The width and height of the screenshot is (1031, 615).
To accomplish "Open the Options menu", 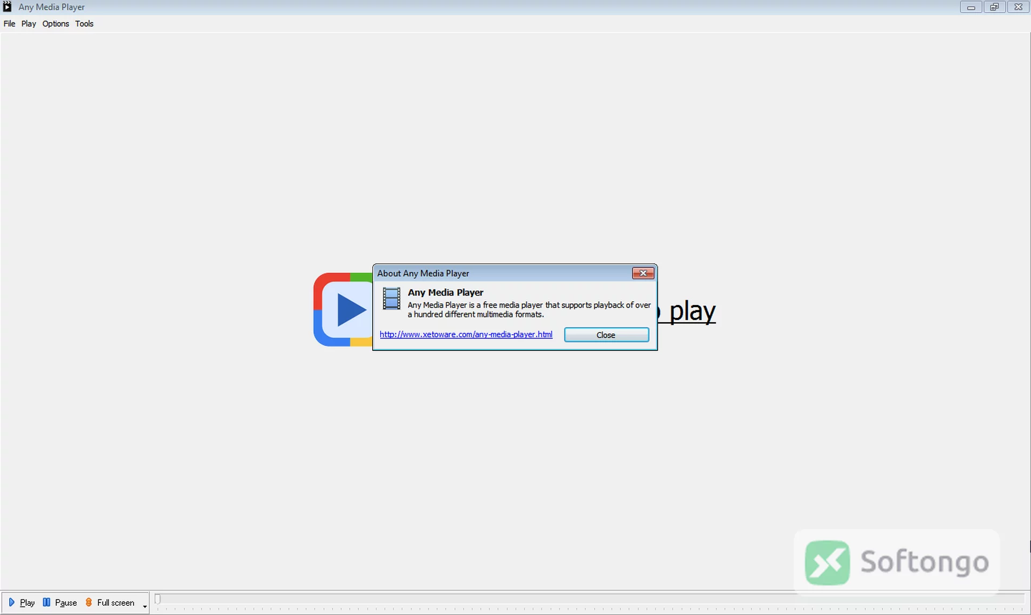I will (x=56, y=24).
